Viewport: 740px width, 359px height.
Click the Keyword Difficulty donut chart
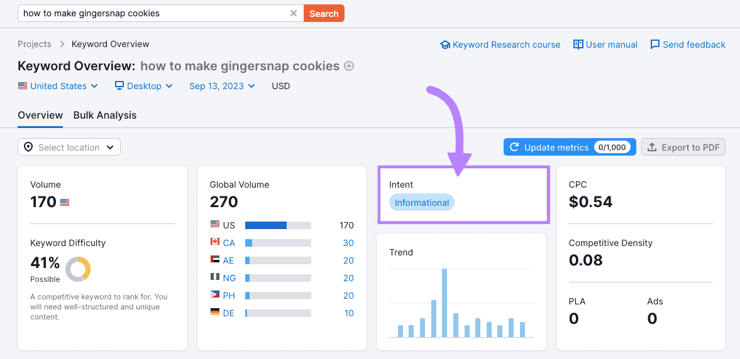[x=78, y=269]
